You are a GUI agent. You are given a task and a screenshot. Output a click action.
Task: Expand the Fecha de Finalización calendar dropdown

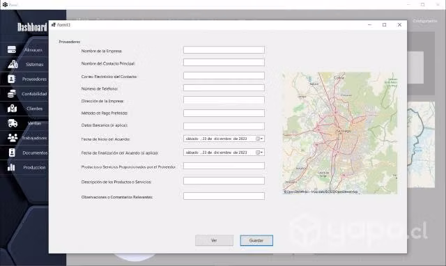(259, 152)
